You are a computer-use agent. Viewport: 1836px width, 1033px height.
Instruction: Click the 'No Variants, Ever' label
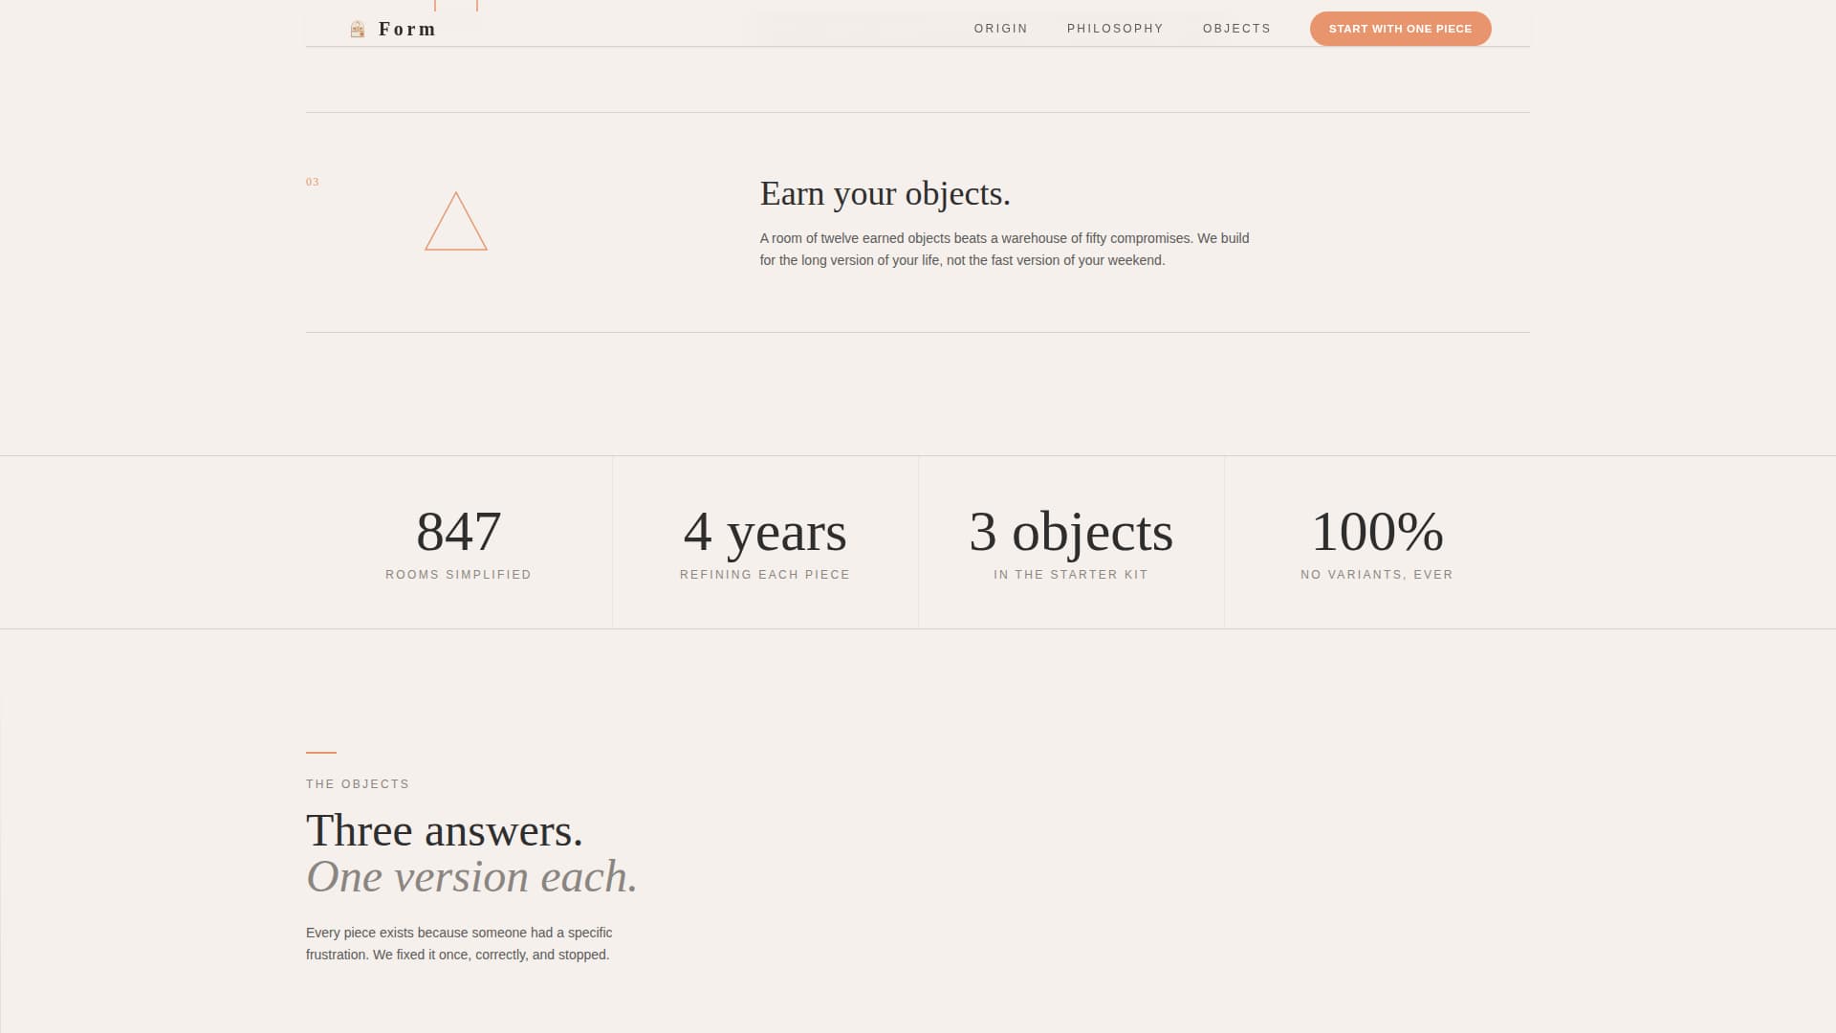click(1377, 575)
